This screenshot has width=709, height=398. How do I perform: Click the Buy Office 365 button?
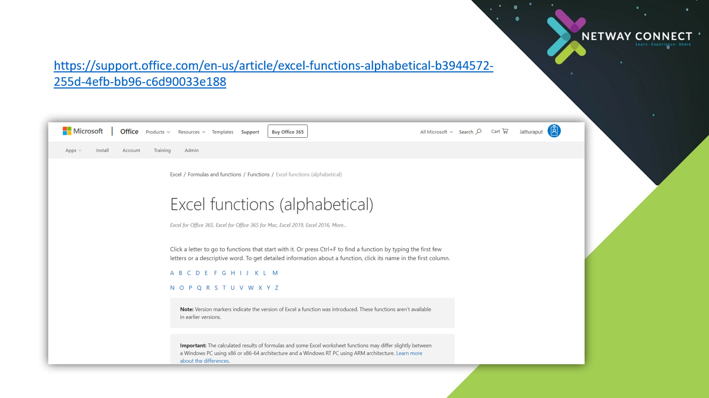click(287, 132)
